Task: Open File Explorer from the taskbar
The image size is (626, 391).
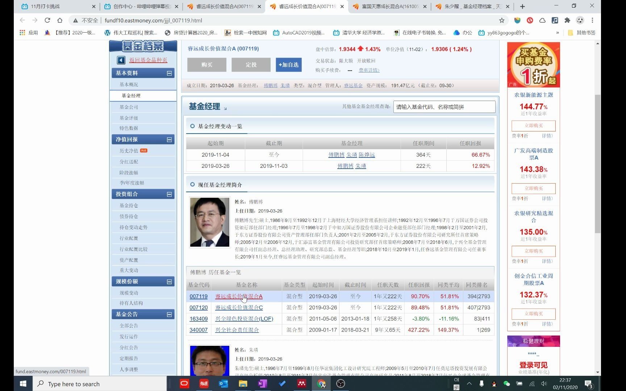Action: click(x=243, y=384)
